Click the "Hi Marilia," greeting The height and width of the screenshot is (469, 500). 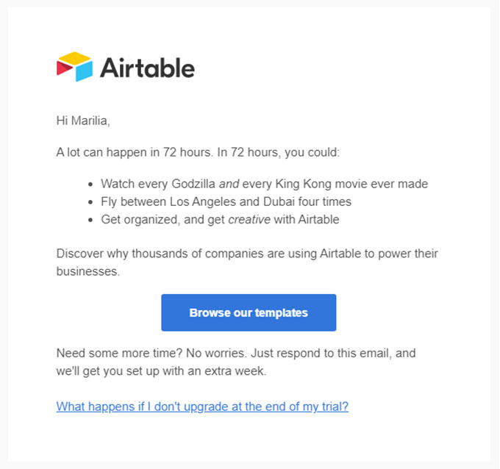tap(83, 121)
